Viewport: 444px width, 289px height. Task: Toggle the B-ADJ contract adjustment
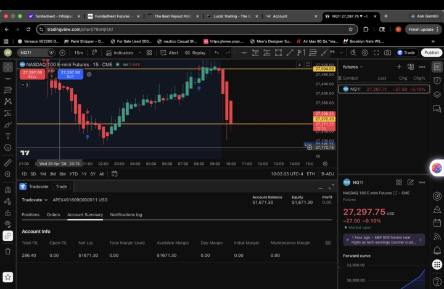tap(327, 174)
